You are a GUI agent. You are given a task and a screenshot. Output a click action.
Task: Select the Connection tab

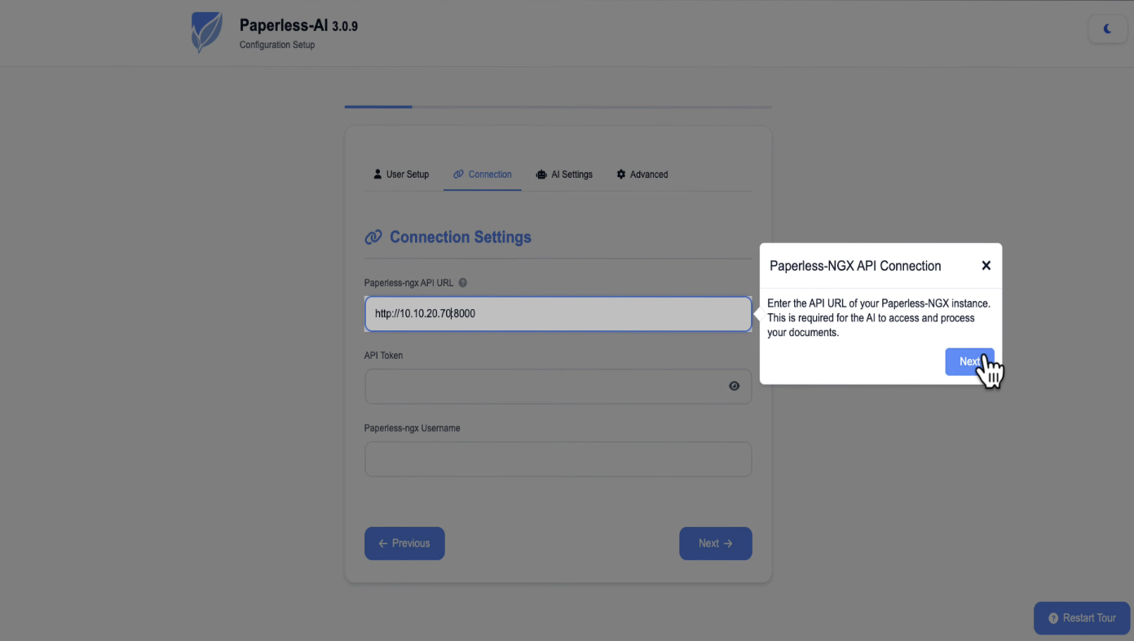pyautogui.click(x=483, y=175)
